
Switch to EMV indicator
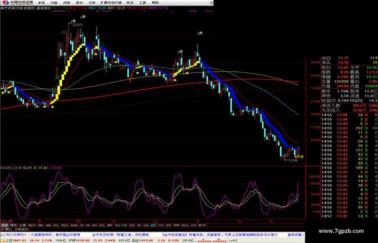(109, 226)
